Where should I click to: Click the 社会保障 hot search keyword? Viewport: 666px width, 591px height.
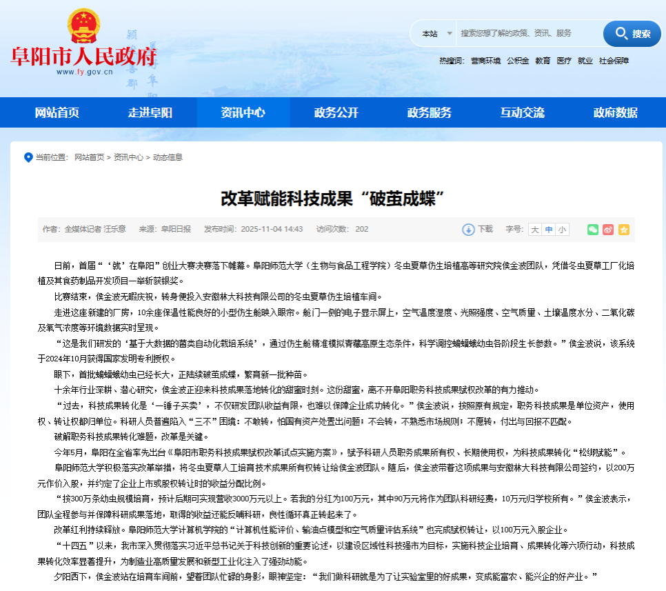(x=614, y=61)
